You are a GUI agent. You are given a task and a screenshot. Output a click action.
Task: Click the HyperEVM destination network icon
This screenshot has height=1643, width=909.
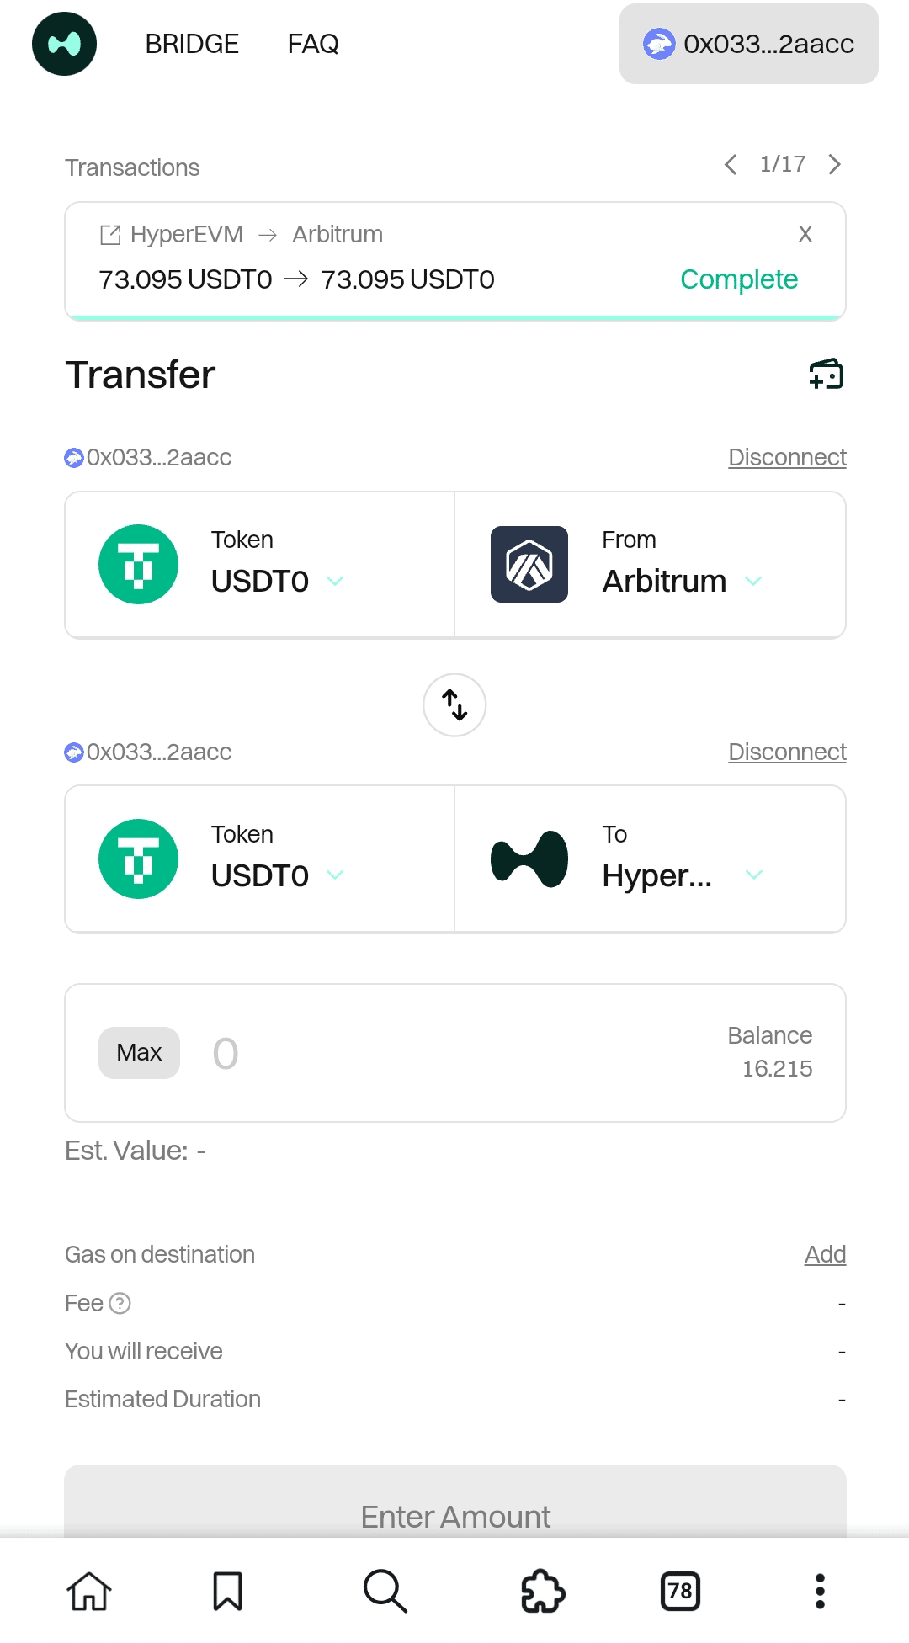(x=529, y=858)
